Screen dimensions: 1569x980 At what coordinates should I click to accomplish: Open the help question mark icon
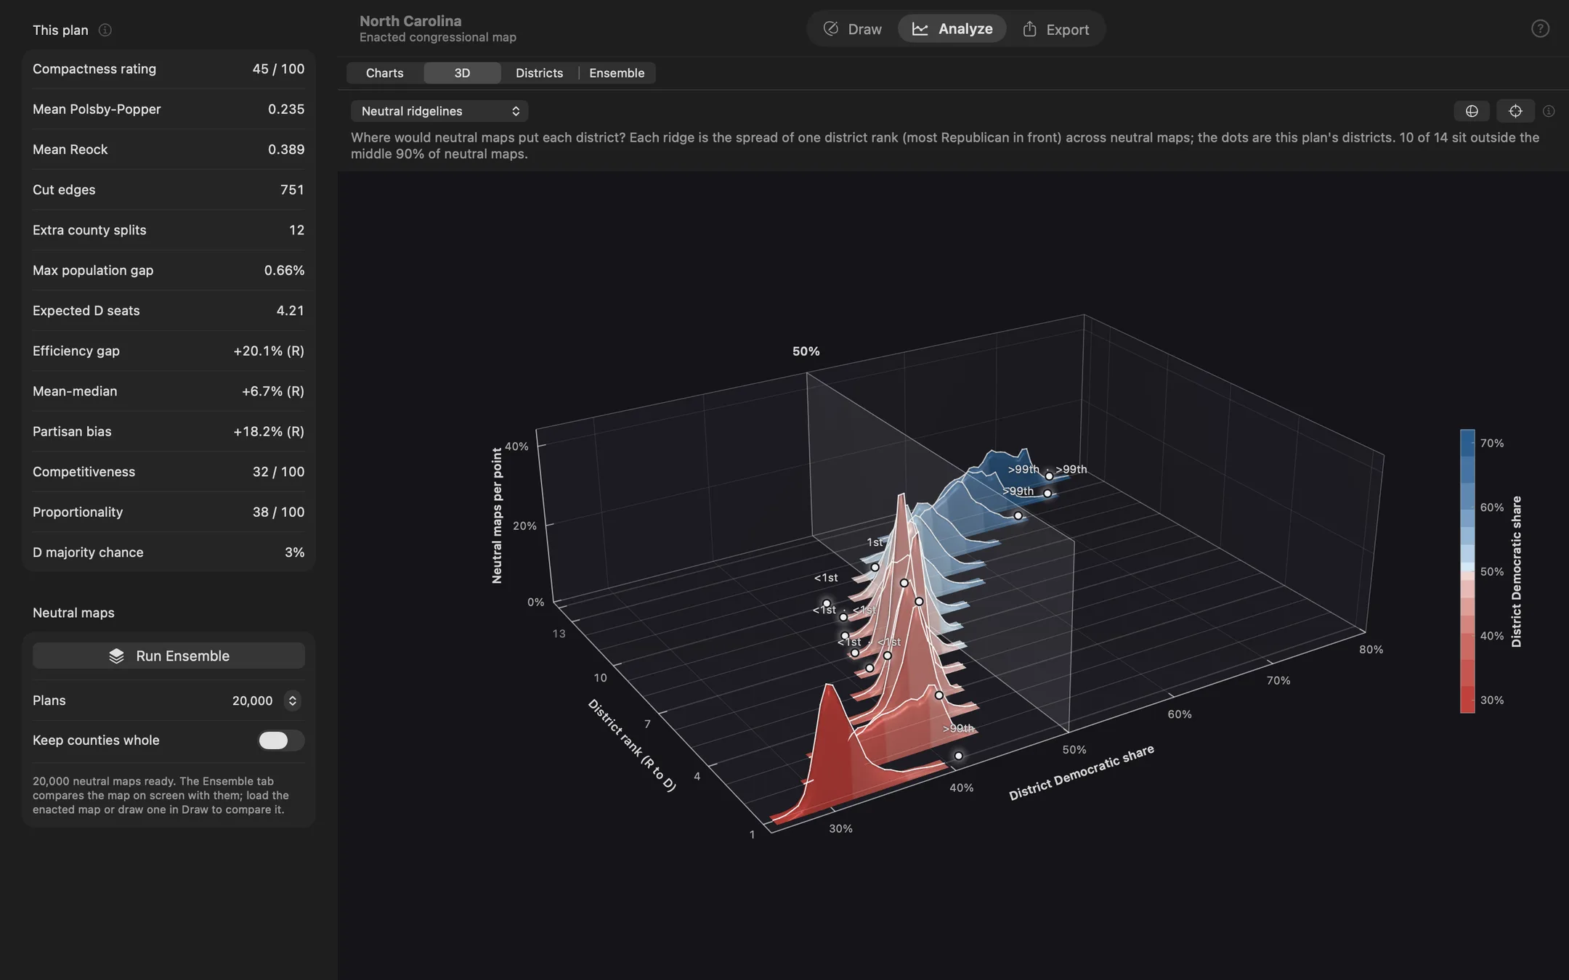tap(1540, 29)
